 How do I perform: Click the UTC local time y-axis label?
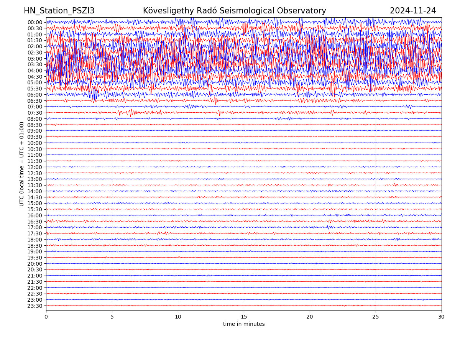[22, 164]
